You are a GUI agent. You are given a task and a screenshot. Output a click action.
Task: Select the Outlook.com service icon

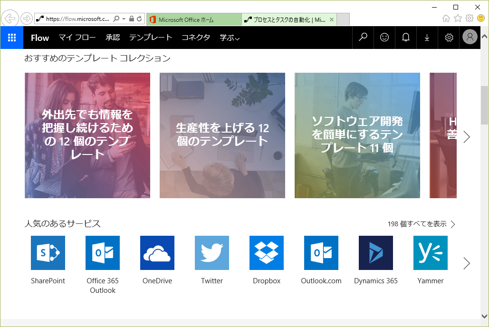(x=321, y=253)
